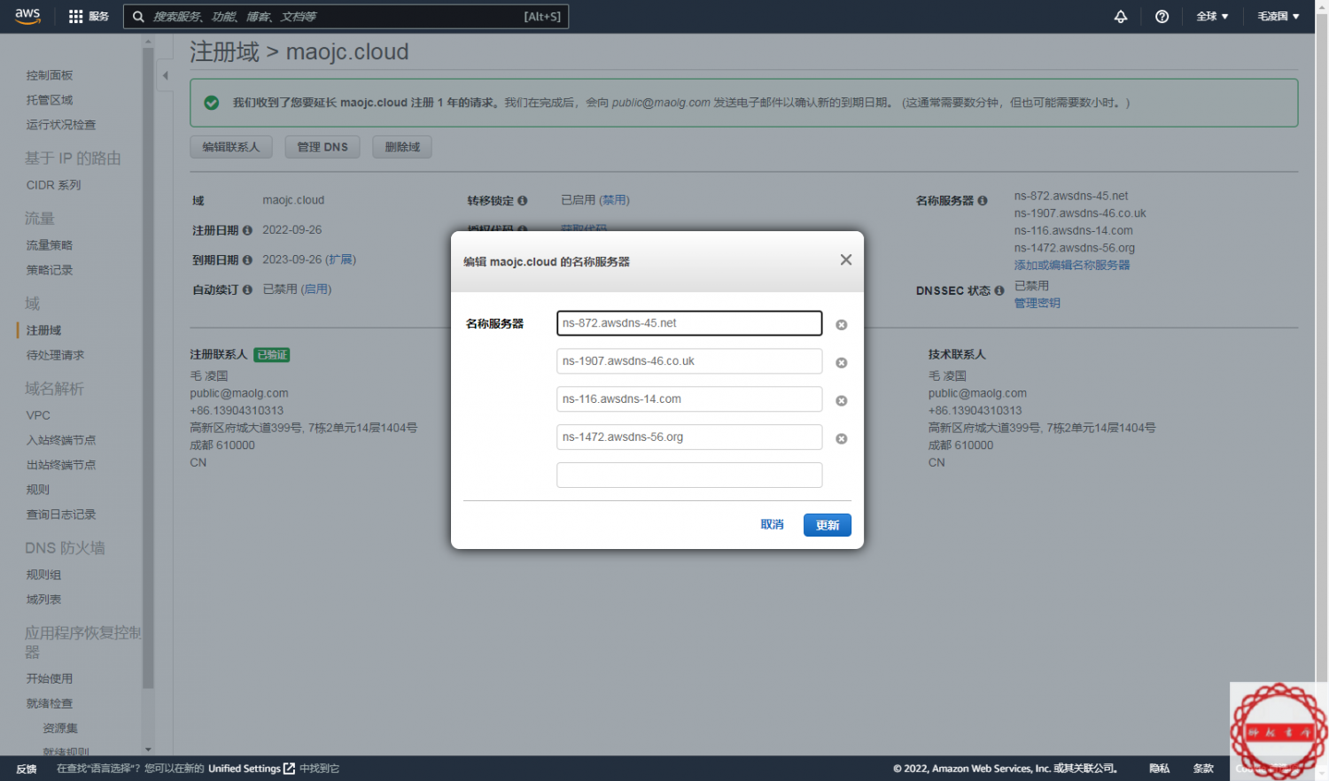Click the Rules item in sidebar
The width and height of the screenshot is (1329, 781).
click(38, 490)
